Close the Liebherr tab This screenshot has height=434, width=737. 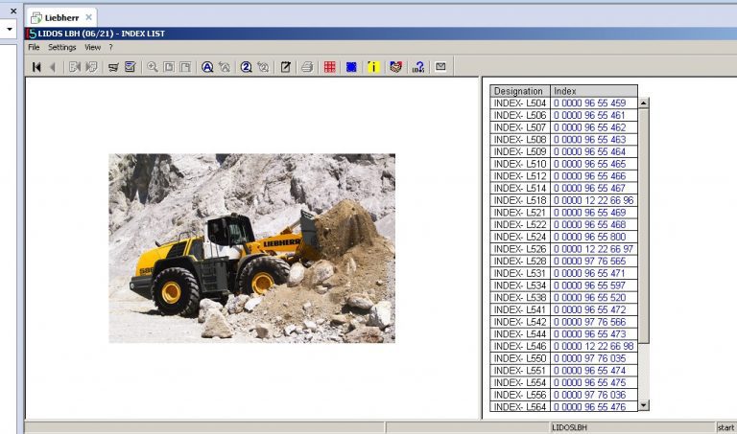(89, 17)
